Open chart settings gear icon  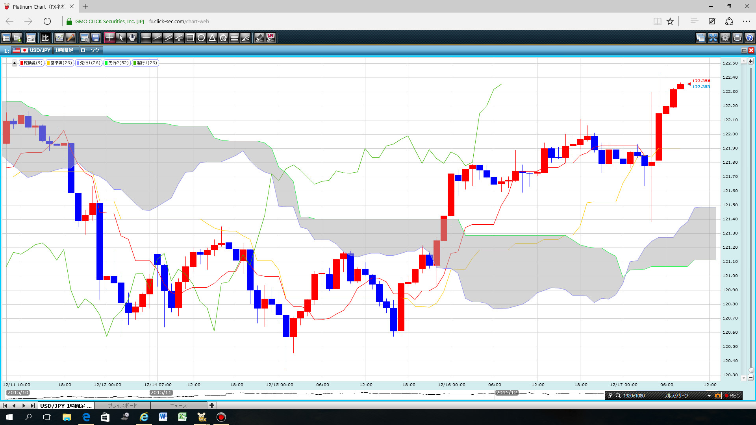click(725, 38)
